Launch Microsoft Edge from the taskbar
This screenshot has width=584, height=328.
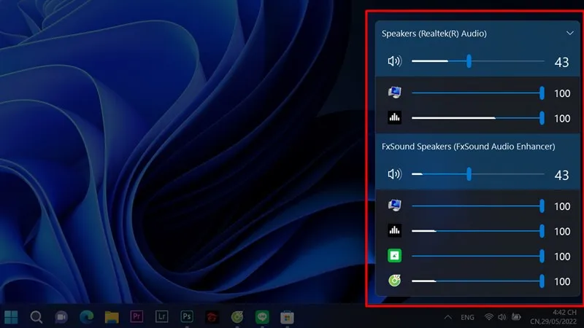tap(86, 316)
